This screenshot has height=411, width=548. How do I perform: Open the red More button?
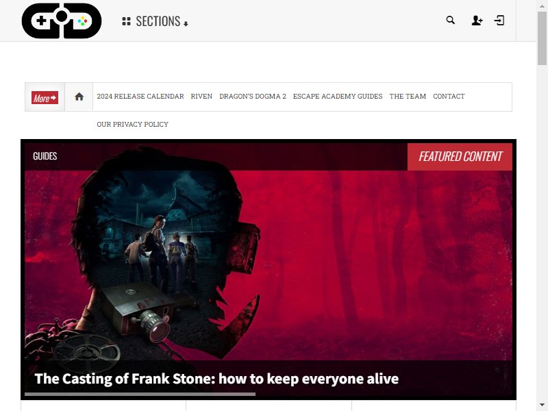(45, 98)
